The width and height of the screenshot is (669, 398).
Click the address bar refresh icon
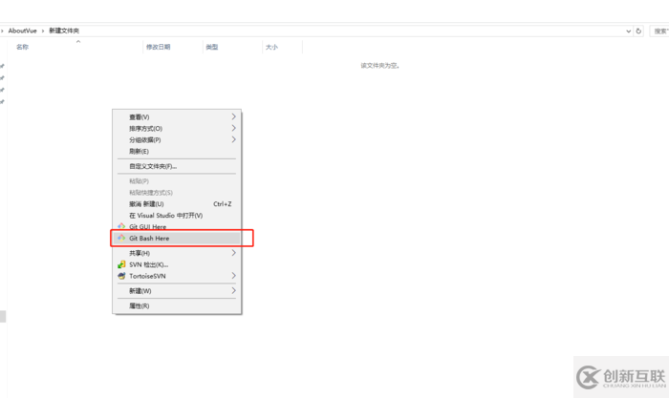(x=638, y=31)
